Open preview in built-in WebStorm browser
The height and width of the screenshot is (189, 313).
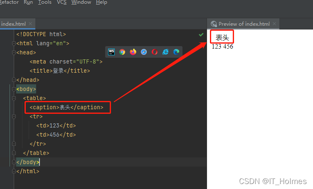pos(111,52)
